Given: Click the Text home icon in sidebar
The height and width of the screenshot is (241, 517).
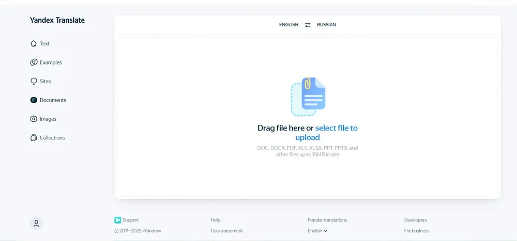Looking at the screenshot, I should coord(34,44).
